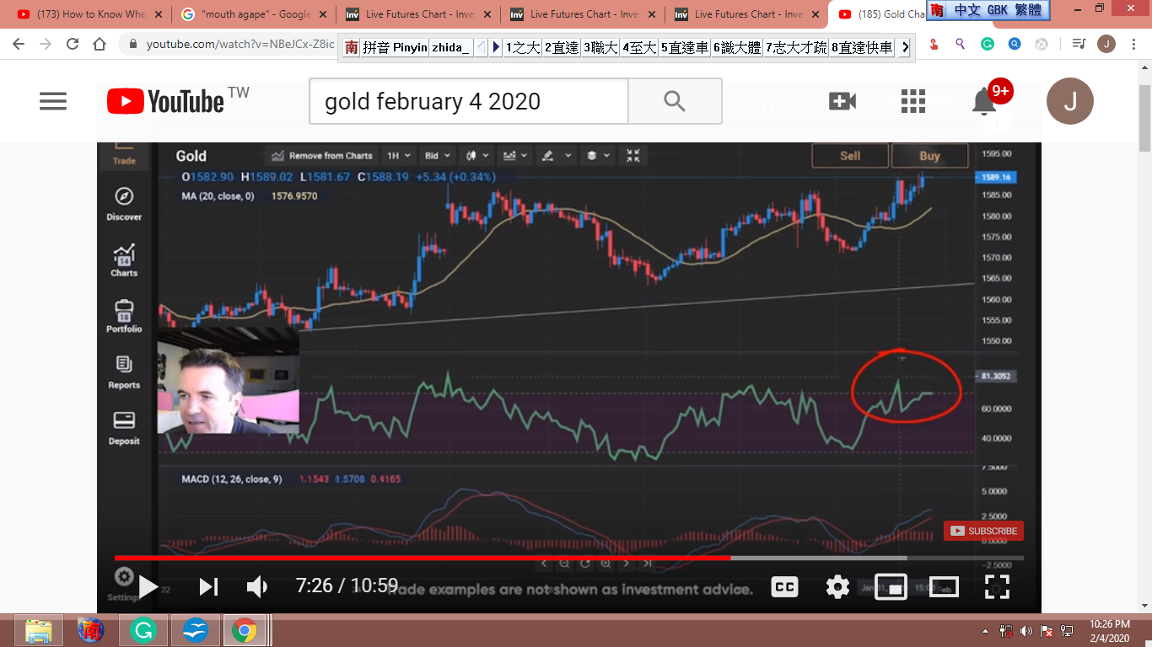Click in the YouTube search field

coord(468,102)
